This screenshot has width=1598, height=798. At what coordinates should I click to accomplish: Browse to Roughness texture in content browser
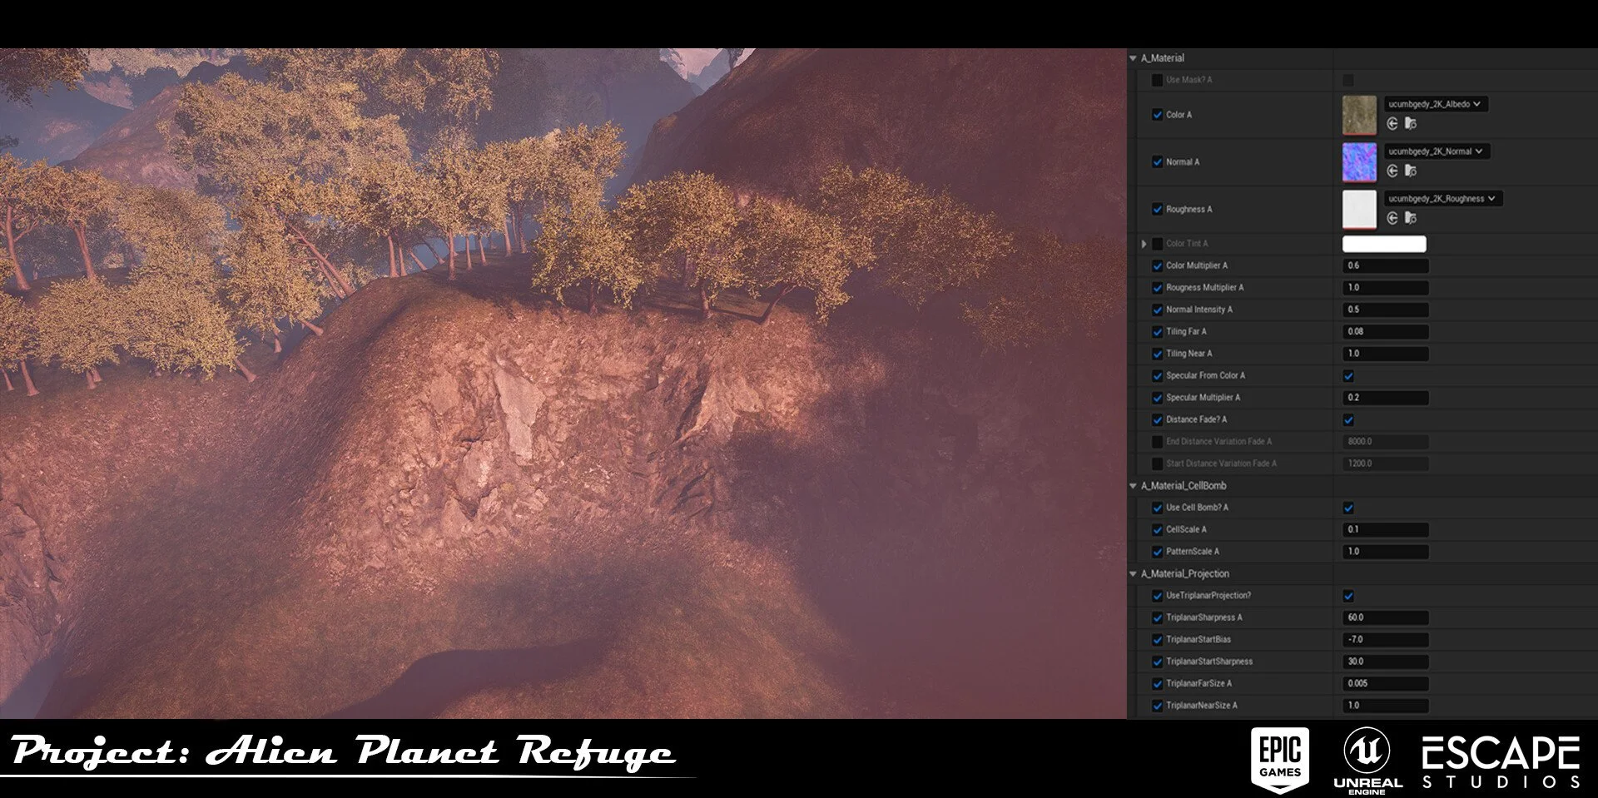(1411, 218)
